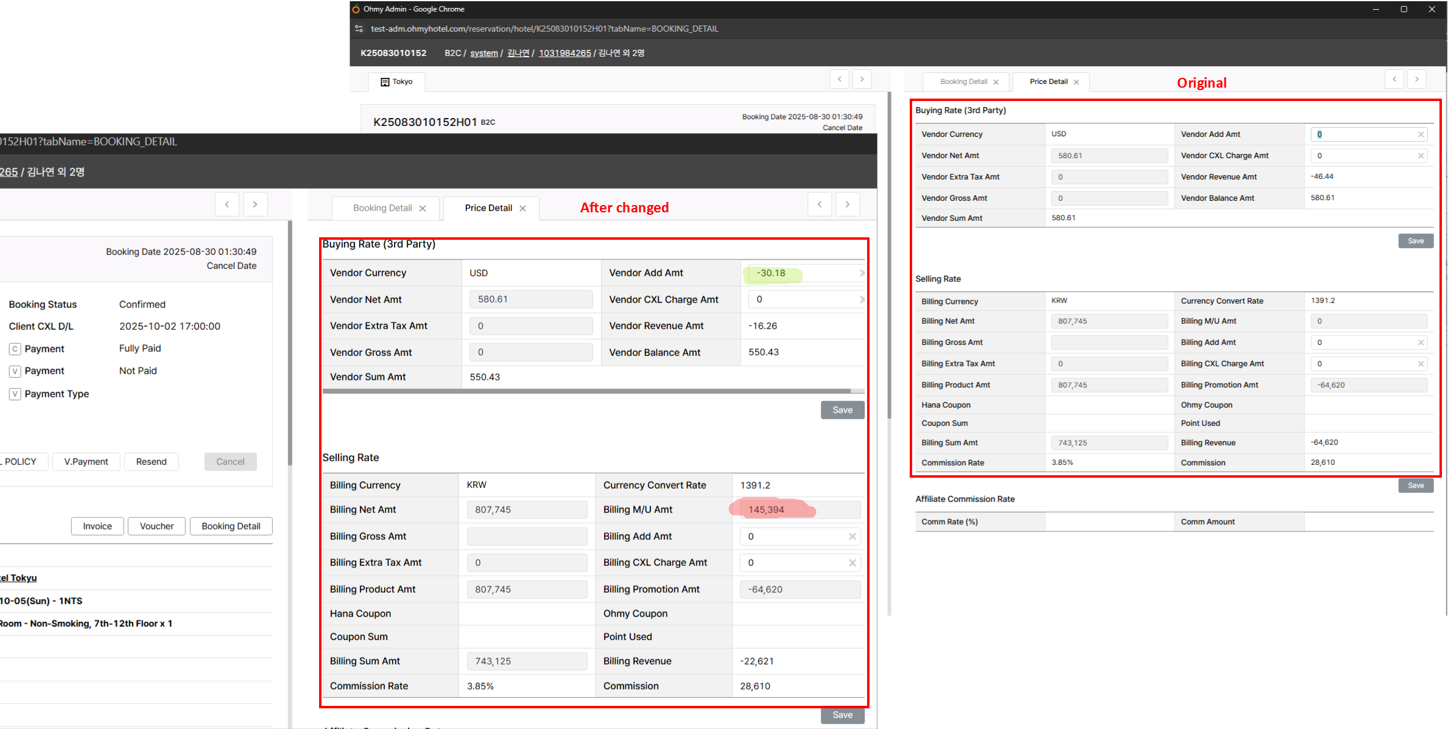Close the original Price Detail tab
The image size is (1448, 729).
1077,82
